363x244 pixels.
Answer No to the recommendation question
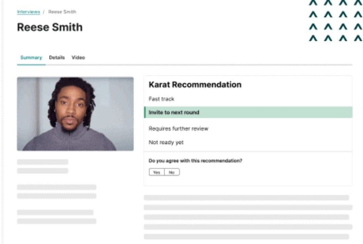(x=172, y=172)
